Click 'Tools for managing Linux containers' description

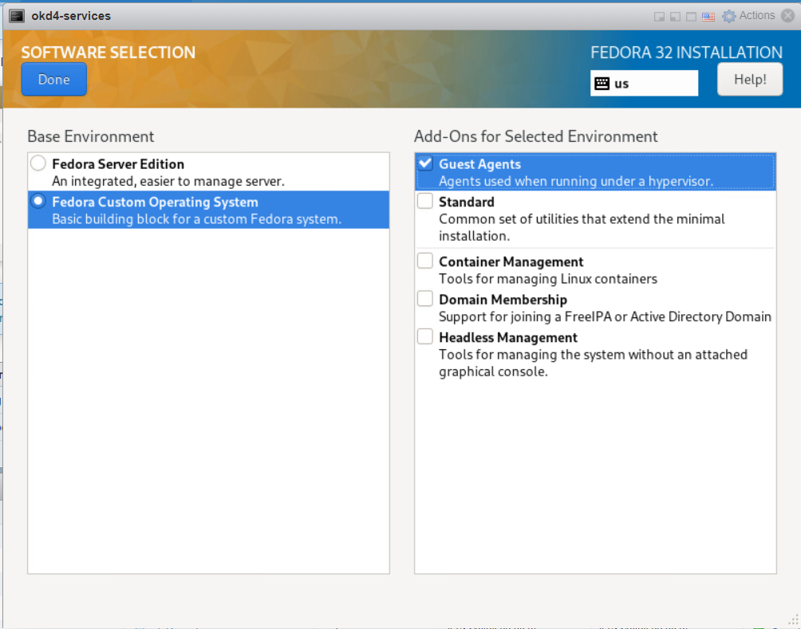tap(547, 279)
